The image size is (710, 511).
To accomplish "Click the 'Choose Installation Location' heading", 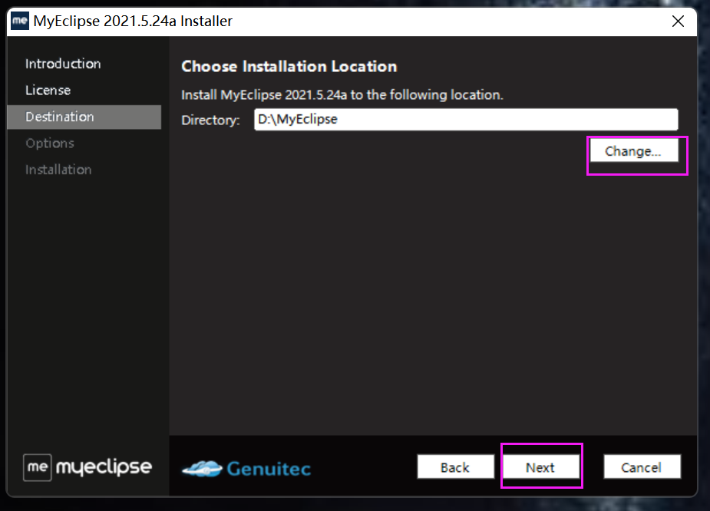I will [x=289, y=67].
